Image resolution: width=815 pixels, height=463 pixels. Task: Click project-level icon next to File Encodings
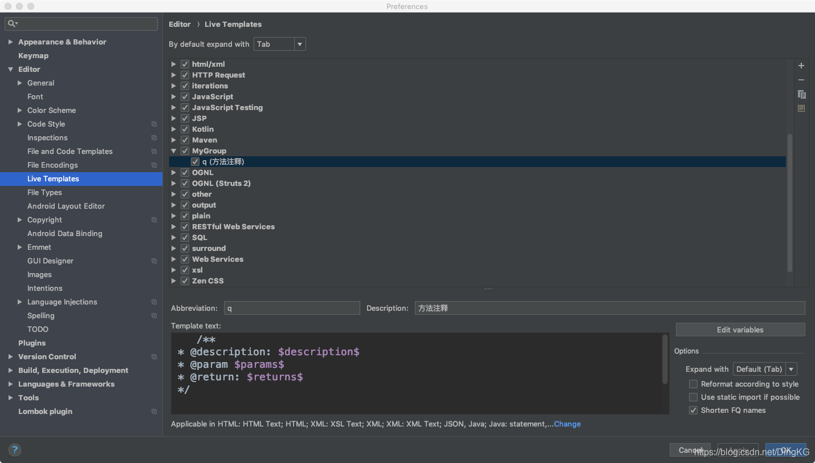click(x=154, y=165)
